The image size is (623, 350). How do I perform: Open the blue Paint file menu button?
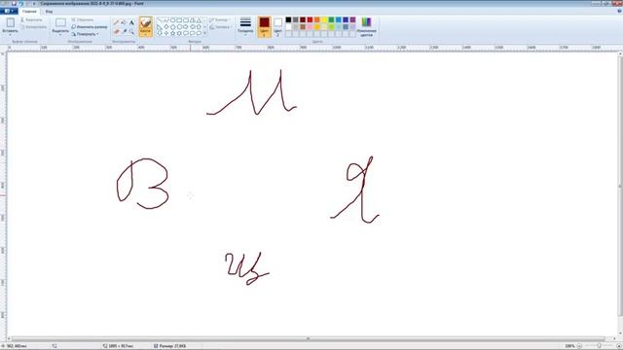point(9,11)
